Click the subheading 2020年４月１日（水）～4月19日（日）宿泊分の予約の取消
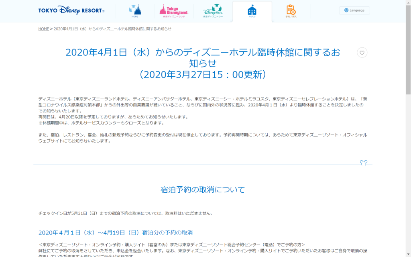 tap(116, 233)
